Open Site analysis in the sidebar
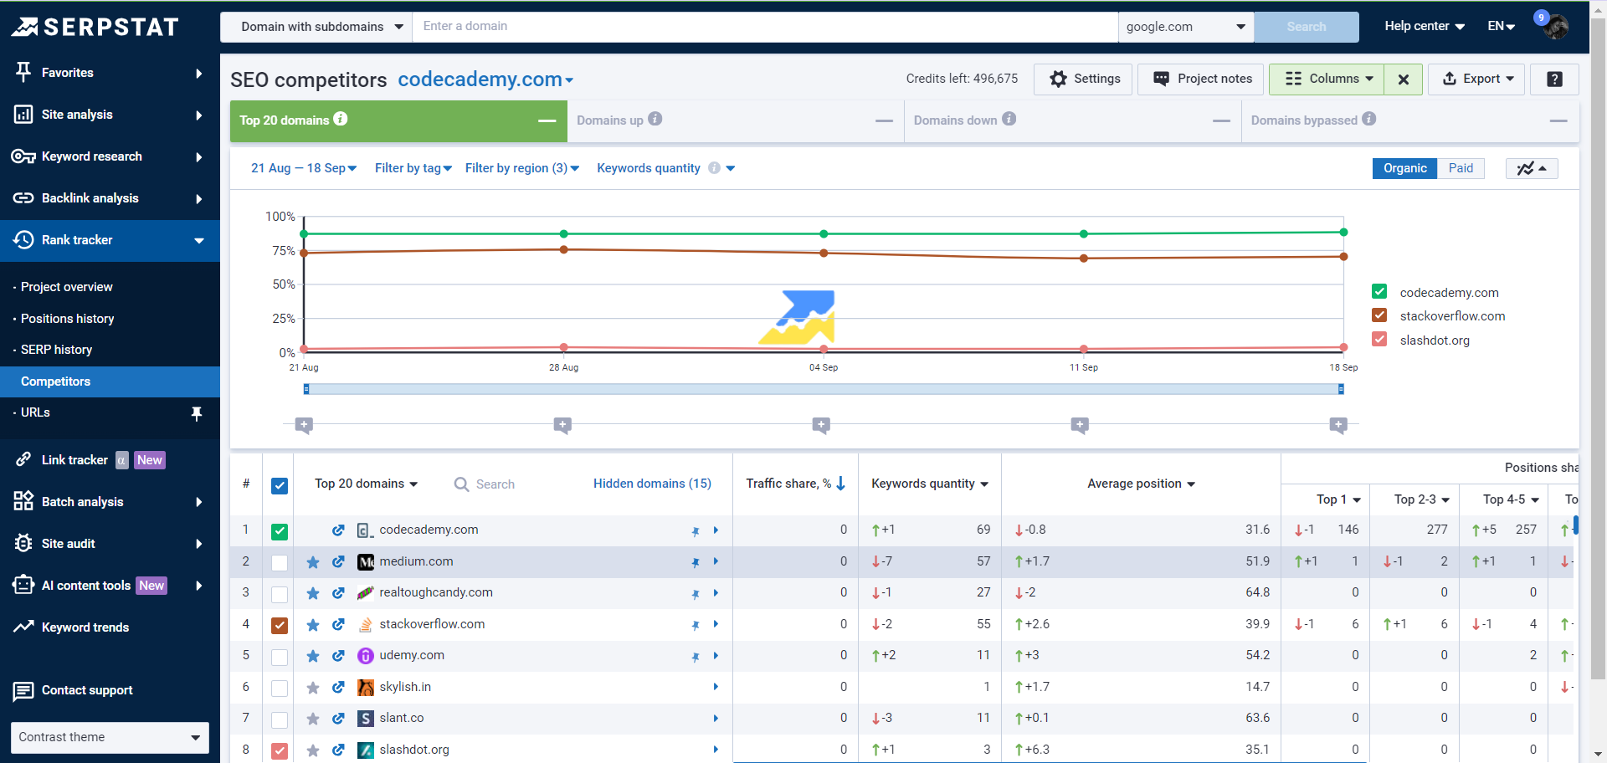Image resolution: width=1607 pixels, height=763 pixels. [78, 115]
